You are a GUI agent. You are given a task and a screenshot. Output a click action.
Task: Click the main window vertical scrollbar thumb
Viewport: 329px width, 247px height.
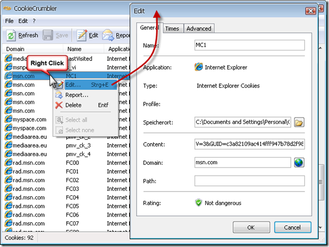pos(321,182)
